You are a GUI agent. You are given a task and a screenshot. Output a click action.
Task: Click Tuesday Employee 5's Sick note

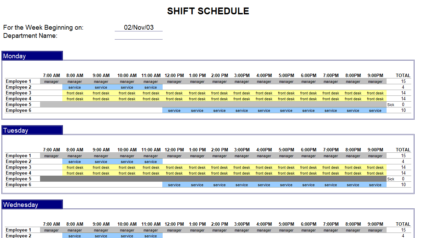pos(391,179)
